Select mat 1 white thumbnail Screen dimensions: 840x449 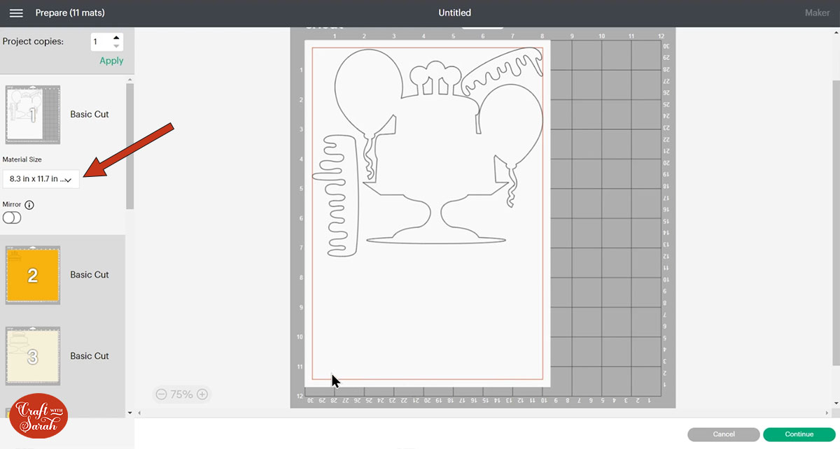[32, 115]
